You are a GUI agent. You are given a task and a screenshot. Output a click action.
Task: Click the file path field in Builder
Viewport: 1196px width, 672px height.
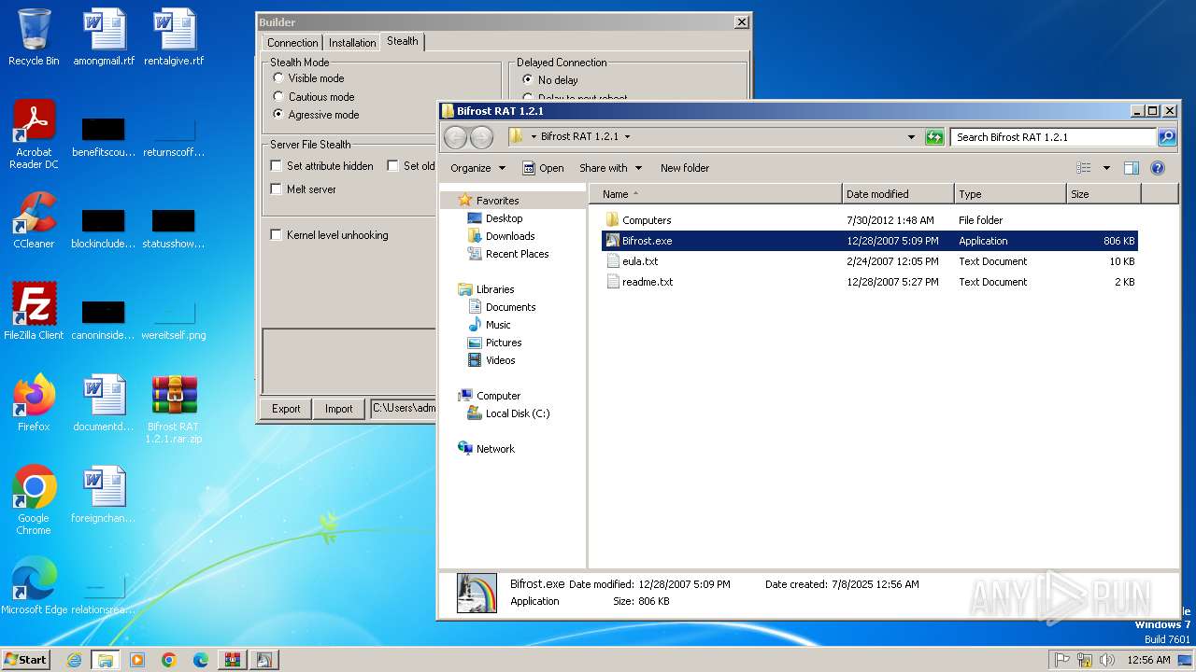[404, 408]
